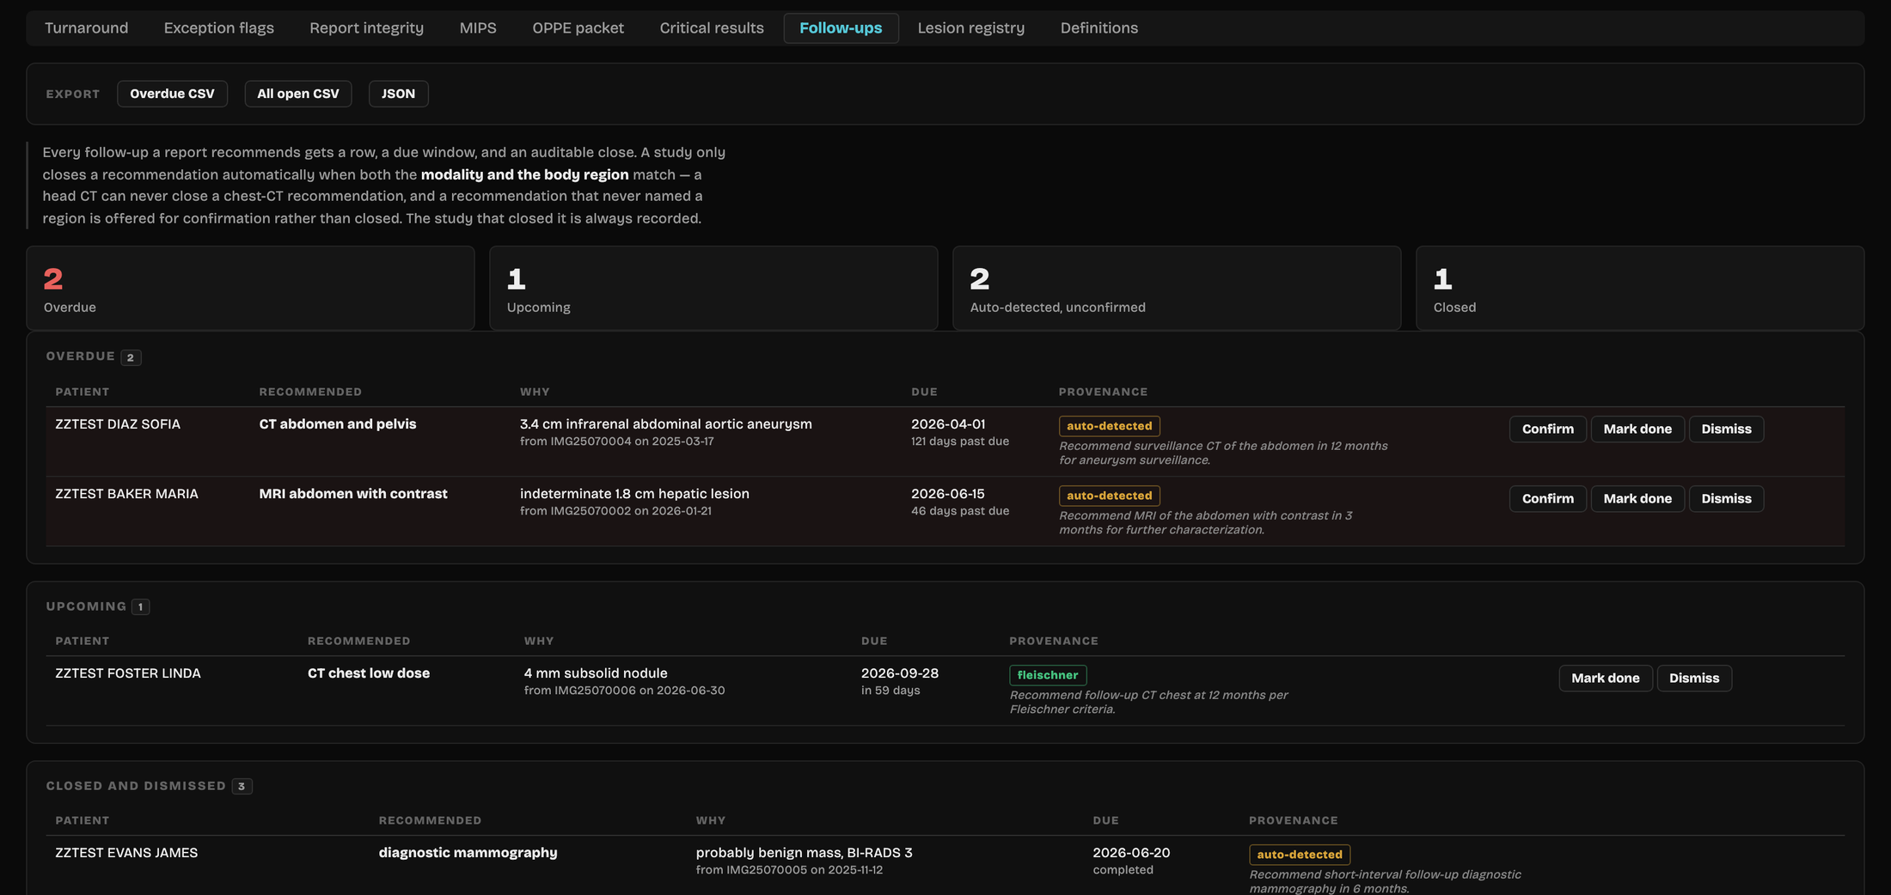This screenshot has height=895, width=1891.
Task: Click '46 days past due' text
Action: 960,511
